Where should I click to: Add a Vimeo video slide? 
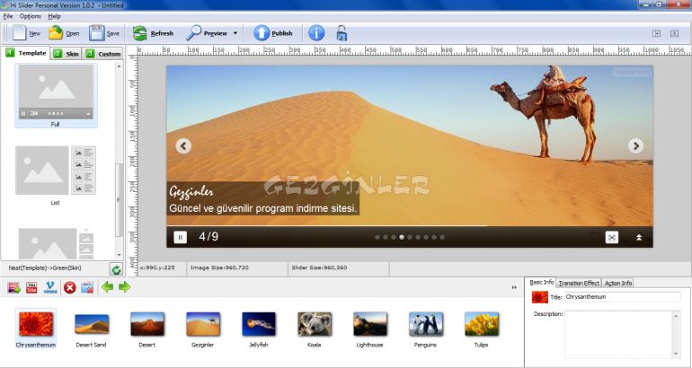click(x=50, y=288)
